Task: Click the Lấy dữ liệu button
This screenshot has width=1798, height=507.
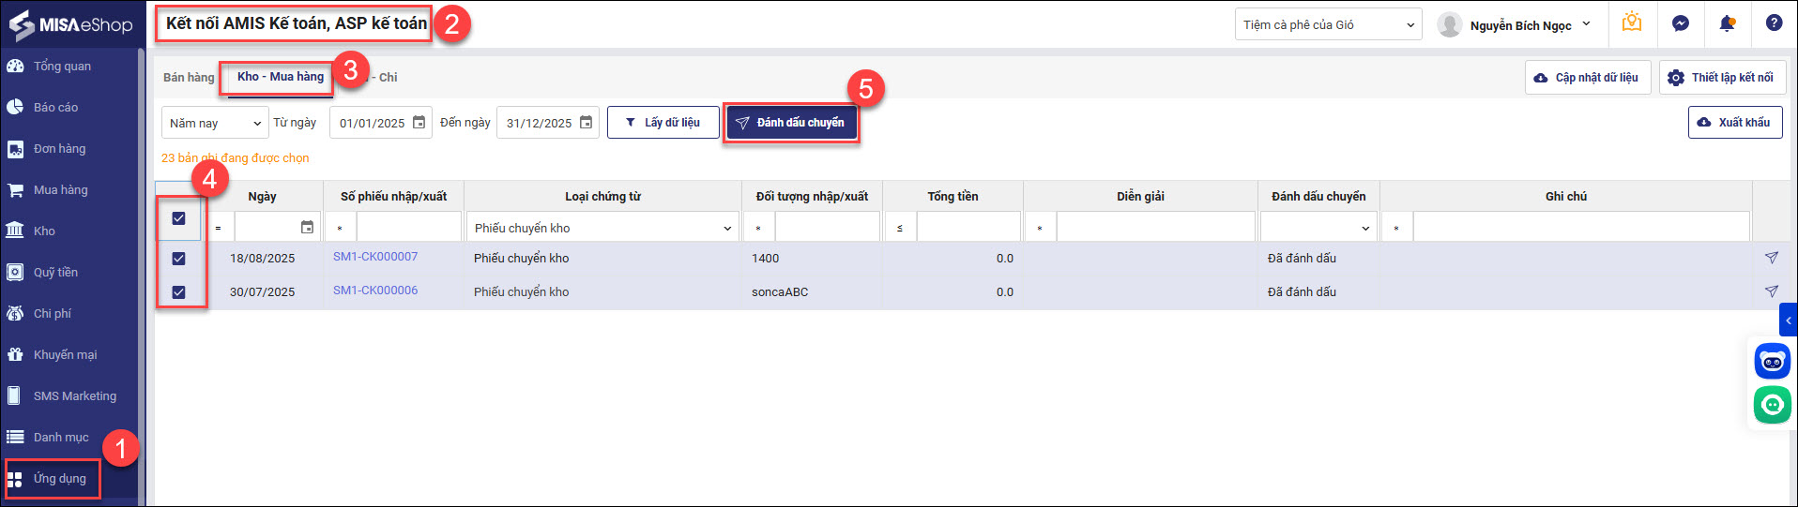Action: pyautogui.click(x=663, y=123)
